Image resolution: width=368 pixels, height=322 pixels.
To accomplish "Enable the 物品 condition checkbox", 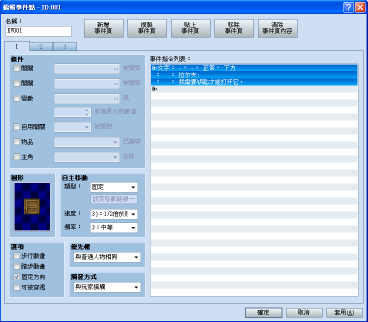I will tap(16, 142).
